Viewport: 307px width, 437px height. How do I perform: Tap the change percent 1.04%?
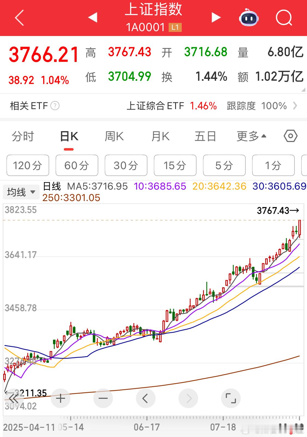pos(55,80)
